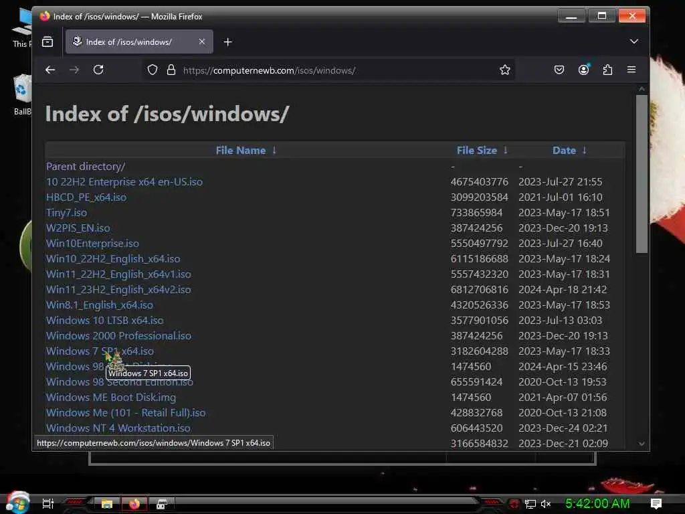
Task: Open Windows 10 LTSB x64.iso link
Action: click(x=105, y=321)
